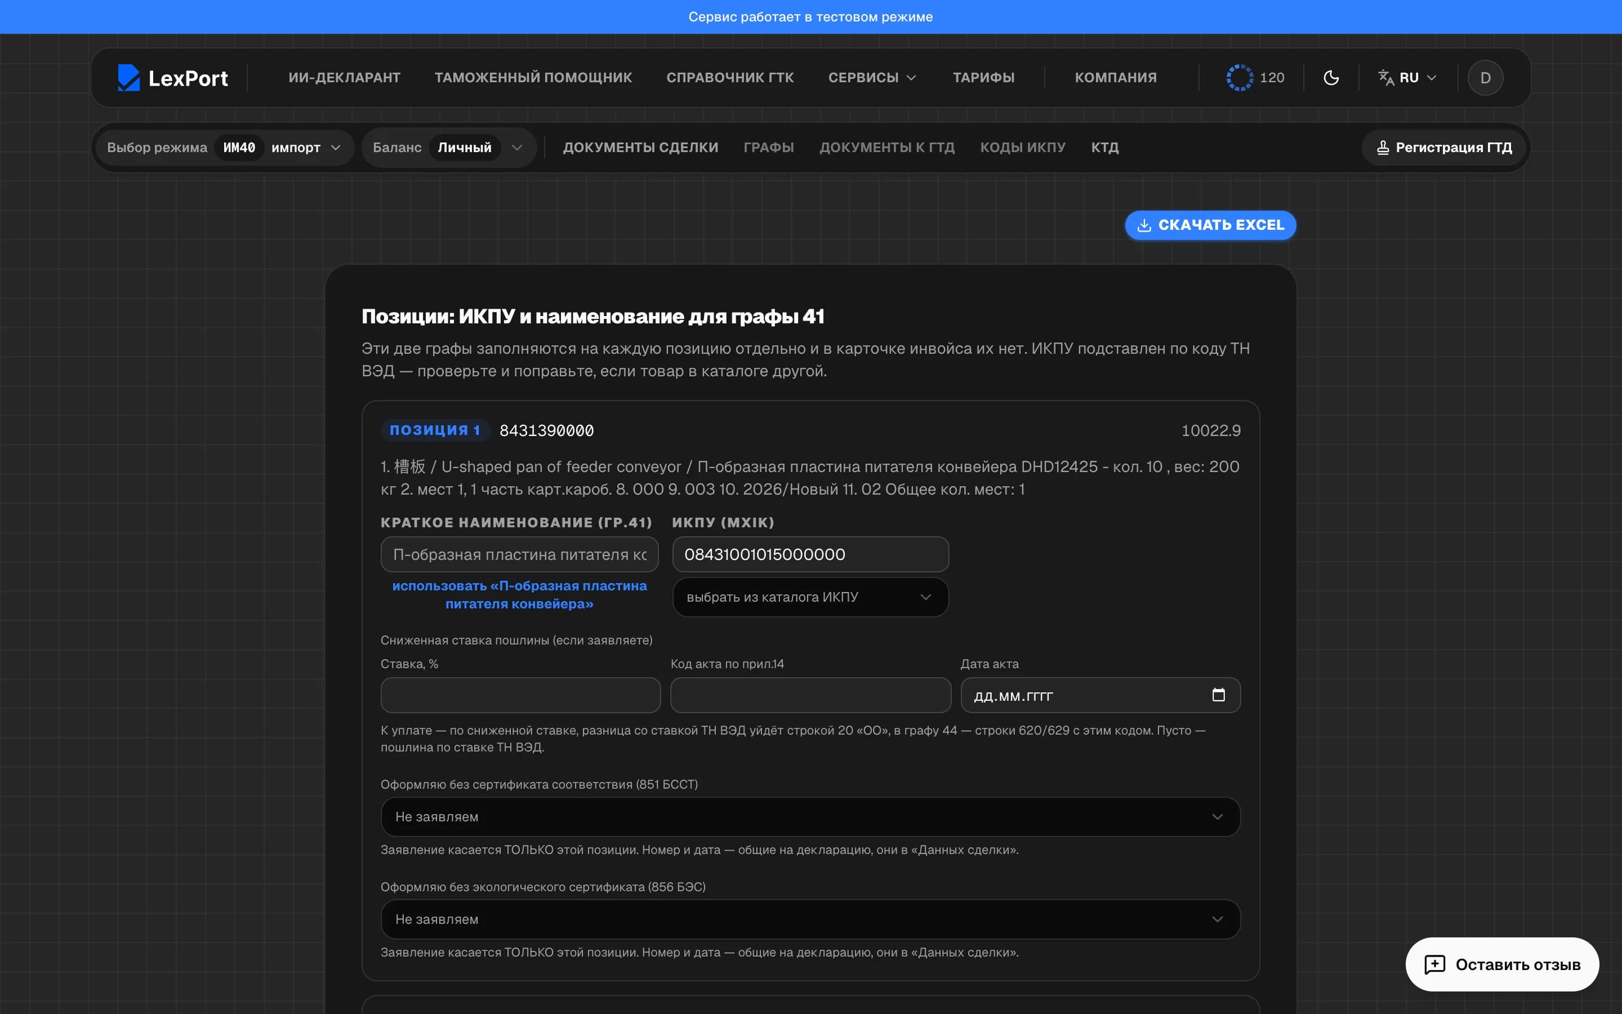Open ТАРИФЫ page

tap(983, 78)
